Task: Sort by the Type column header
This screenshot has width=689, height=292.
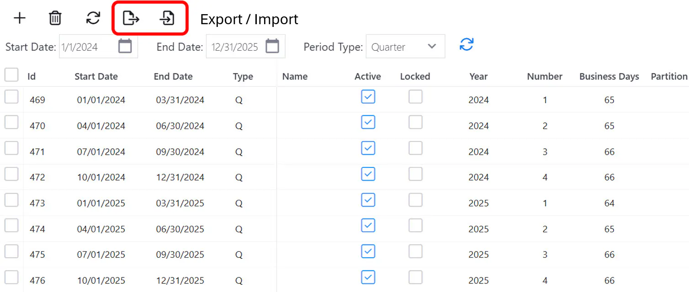Action: click(x=243, y=77)
